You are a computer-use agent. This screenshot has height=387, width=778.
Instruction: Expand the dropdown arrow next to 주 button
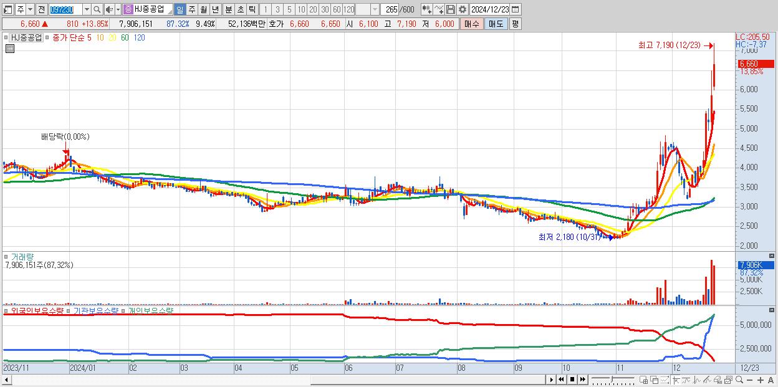30,9
